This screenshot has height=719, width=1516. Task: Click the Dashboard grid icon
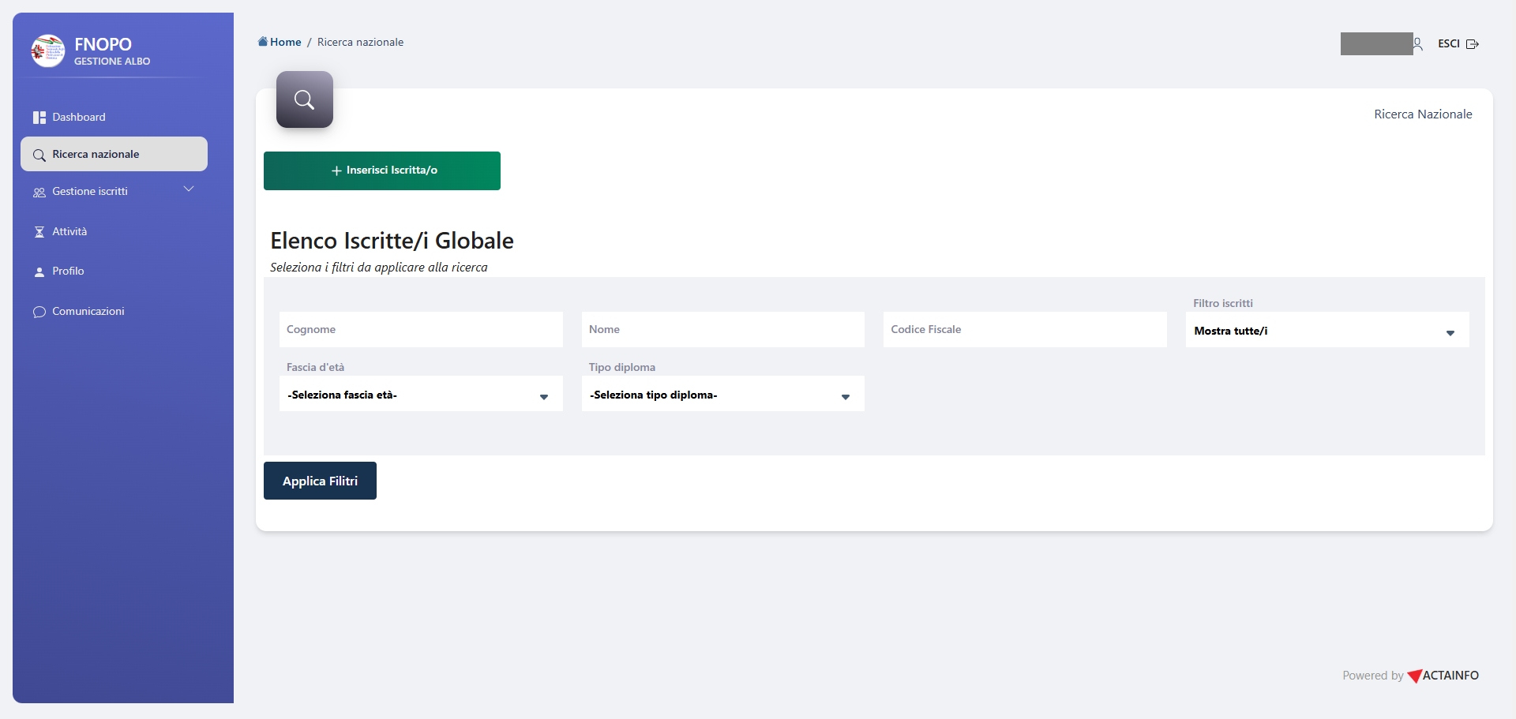(39, 118)
